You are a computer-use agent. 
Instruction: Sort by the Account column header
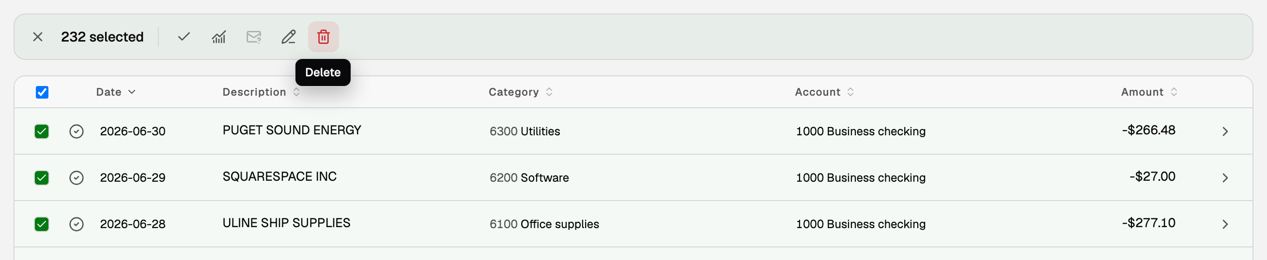824,92
